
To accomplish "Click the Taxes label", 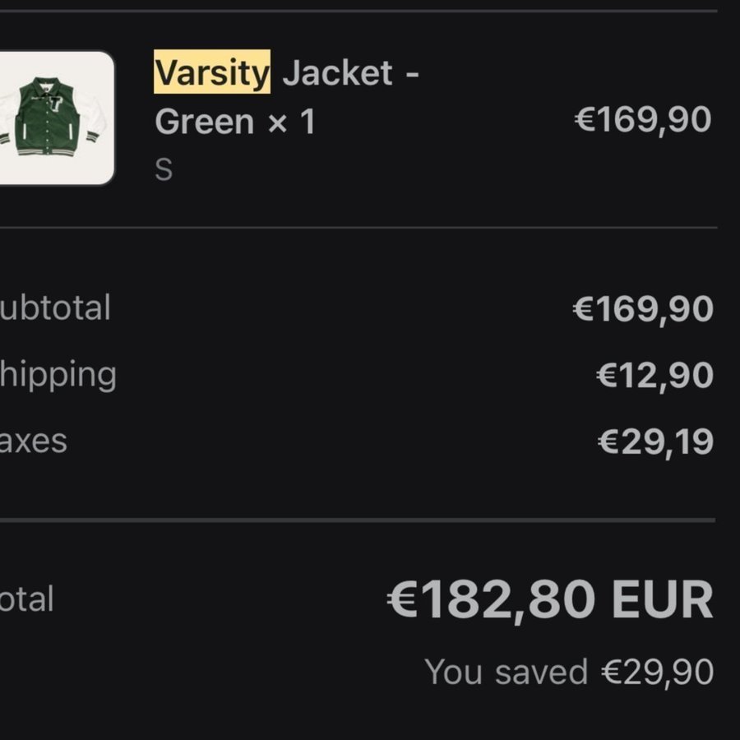I will [33, 441].
